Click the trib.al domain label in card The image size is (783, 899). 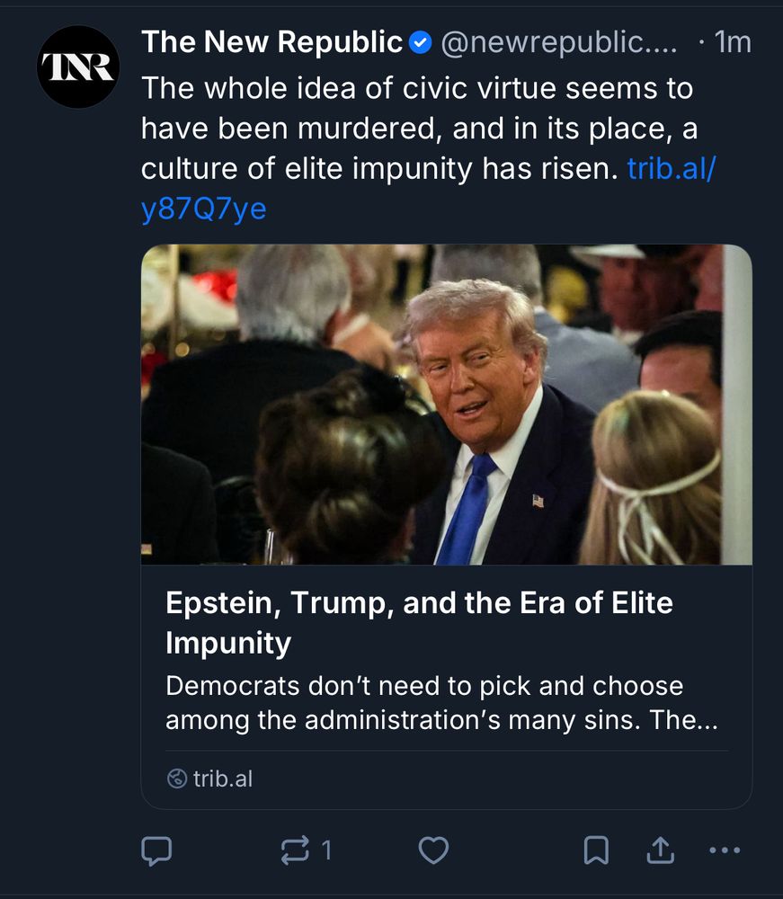coord(223,779)
